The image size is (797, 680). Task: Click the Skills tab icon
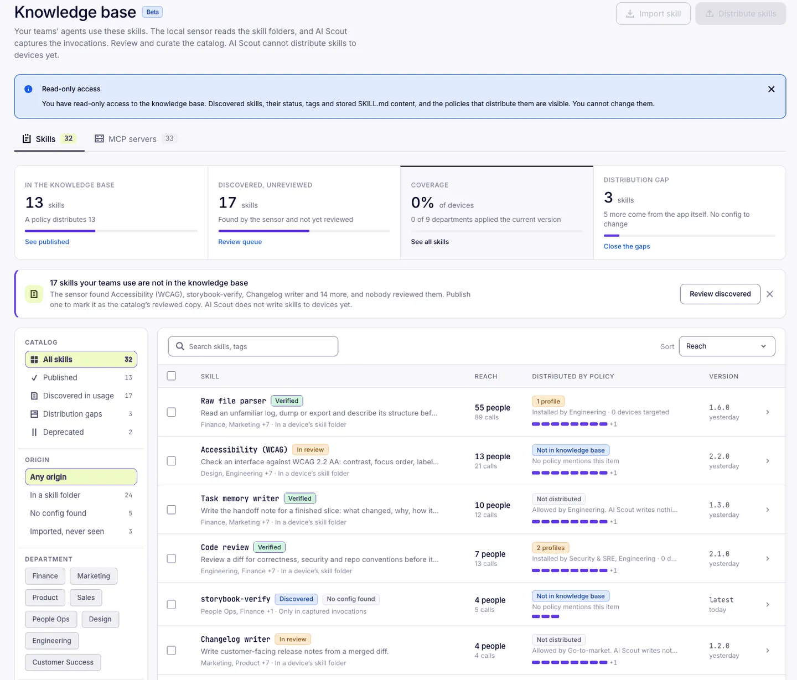[x=27, y=138]
